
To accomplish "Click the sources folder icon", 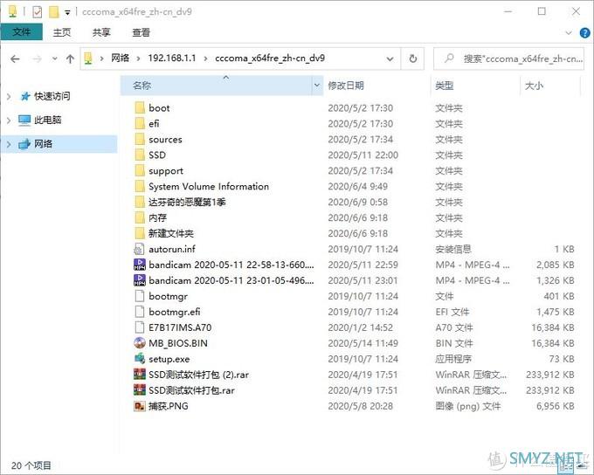I will pyautogui.click(x=140, y=140).
